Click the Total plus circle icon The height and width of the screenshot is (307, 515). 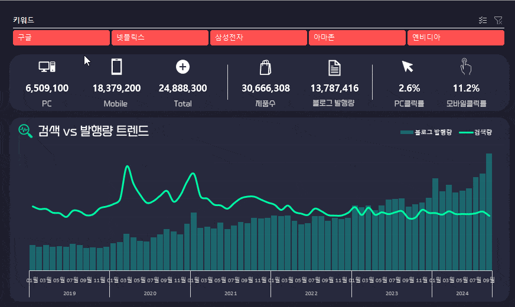click(x=183, y=67)
